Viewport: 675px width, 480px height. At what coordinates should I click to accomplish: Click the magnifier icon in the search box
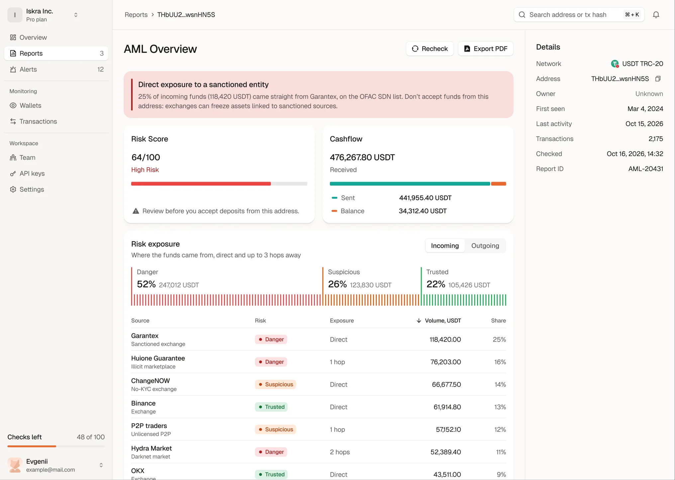522,15
